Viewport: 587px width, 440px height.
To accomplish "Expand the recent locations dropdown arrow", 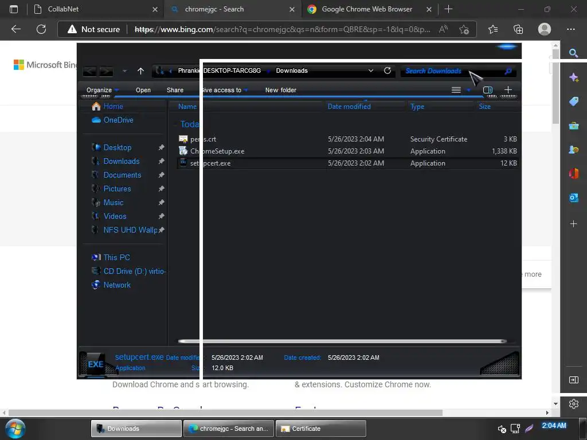I will pos(124,71).
